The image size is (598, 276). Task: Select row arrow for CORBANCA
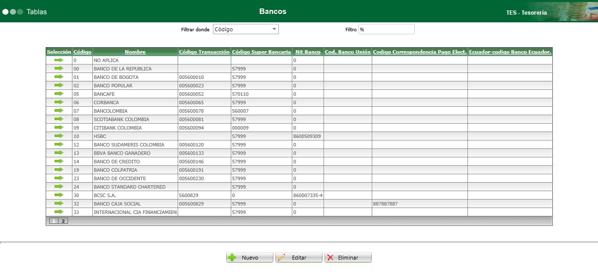(59, 102)
